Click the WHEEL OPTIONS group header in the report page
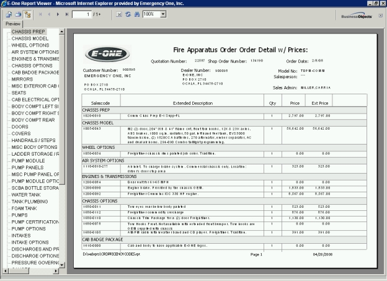Screen dimensions: 387x281 [99, 148]
